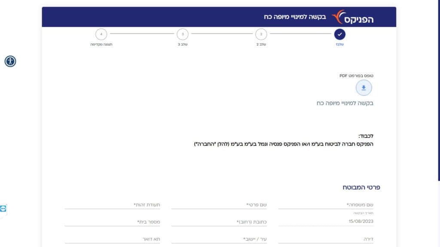The height and width of the screenshot is (247, 440).
Task: Click the עיר / יישוב city field
Action: point(219,239)
